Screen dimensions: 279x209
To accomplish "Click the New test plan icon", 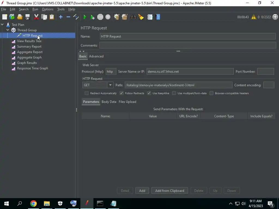I will (x=5, y=17).
